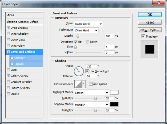Select the Down direction radio button

87,42
